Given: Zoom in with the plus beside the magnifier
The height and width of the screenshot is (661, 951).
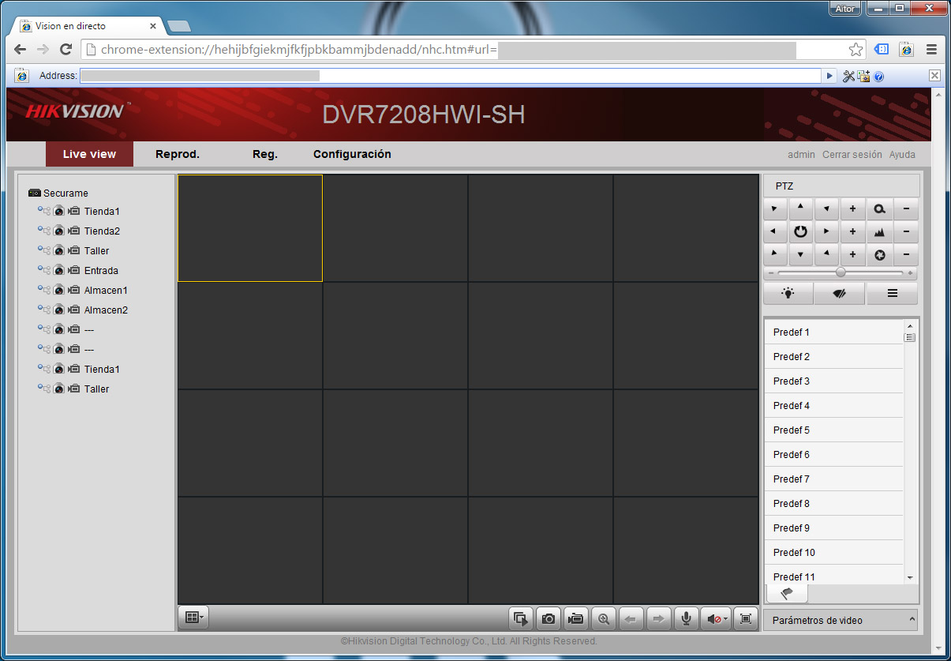Looking at the screenshot, I should (x=852, y=209).
